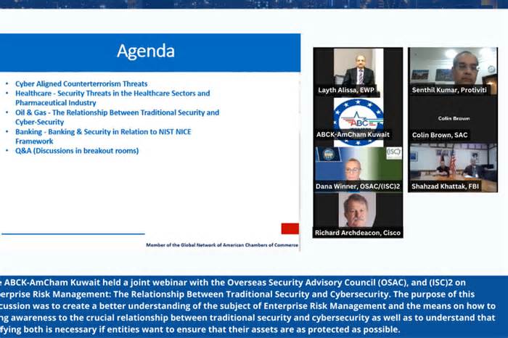Click the webinar description caption
508x338 pixels.
pos(248,306)
